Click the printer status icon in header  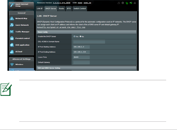[135, 3]
